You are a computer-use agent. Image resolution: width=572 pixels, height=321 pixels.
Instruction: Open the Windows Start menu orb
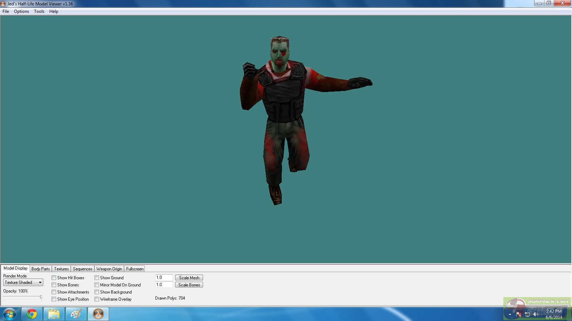tap(10, 314)
